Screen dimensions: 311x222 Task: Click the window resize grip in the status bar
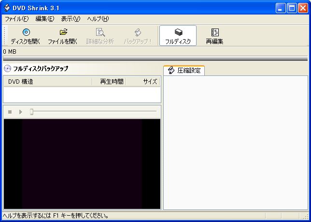tap(306, 216)
